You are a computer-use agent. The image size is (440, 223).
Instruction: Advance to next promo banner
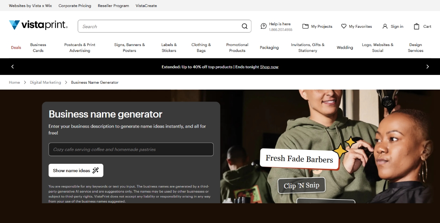tap(428, 67)
